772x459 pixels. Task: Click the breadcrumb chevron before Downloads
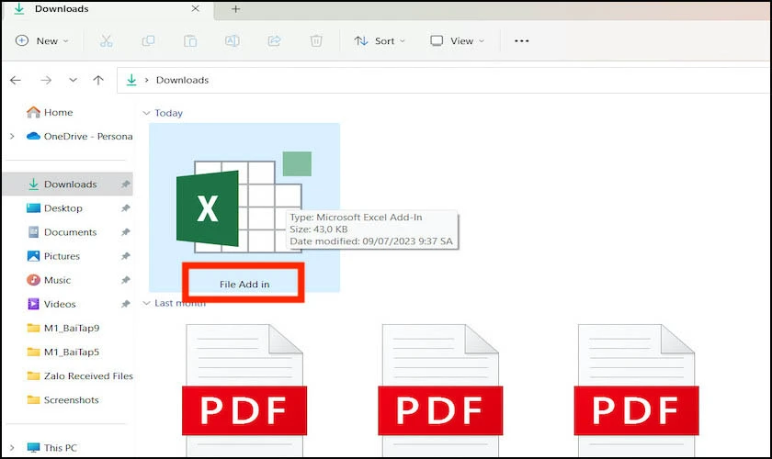146,80
